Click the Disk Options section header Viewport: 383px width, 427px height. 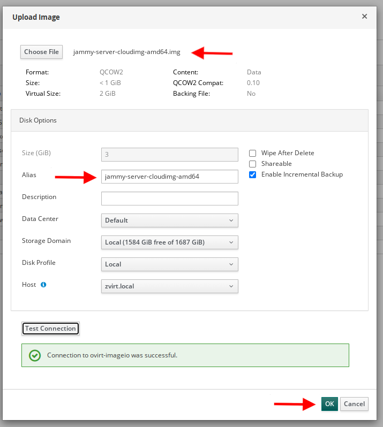click(38, 120)
